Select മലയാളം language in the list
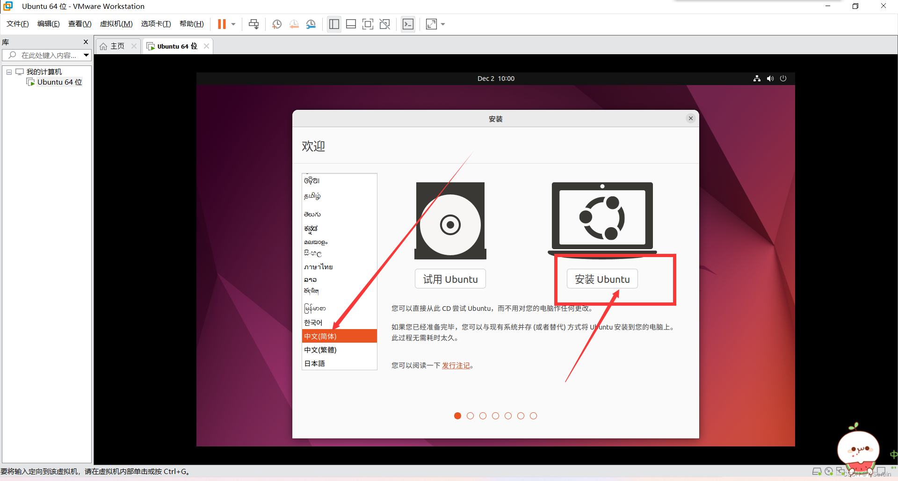The height and width of the screenshot is (481, 898). click(340, 242)
